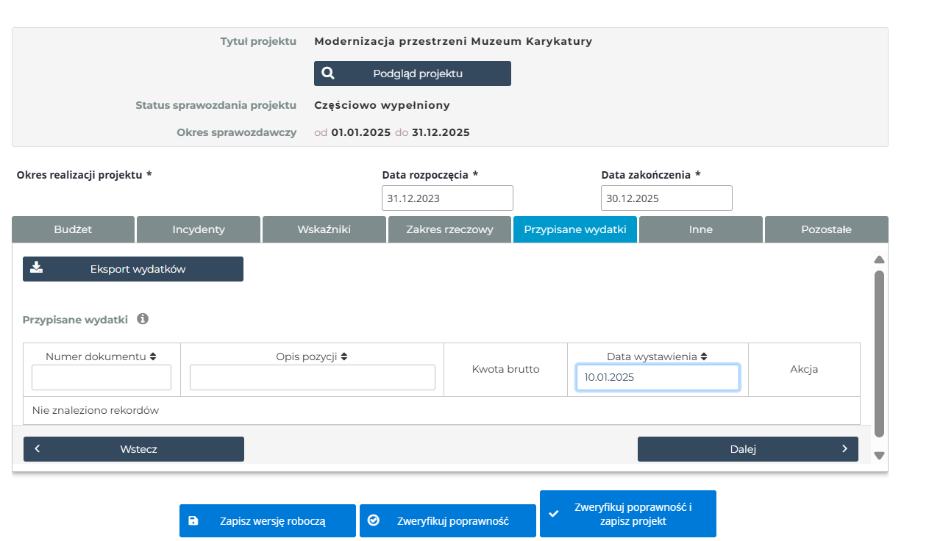Click Eksport wydatków button
This screenshot has width=929, height=541.
pyautogui.click(x=133, y=269)
